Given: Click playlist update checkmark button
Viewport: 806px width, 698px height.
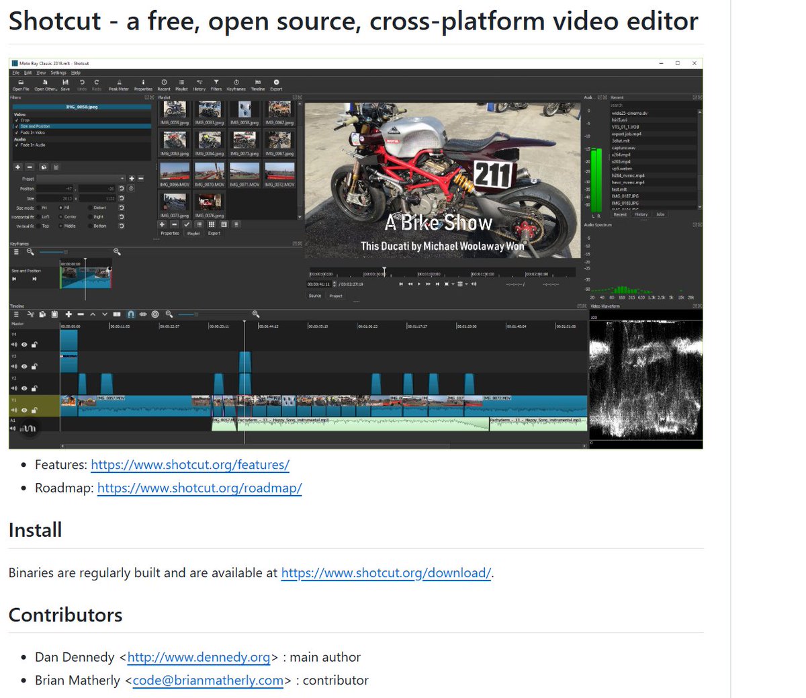Looking at the screenshot, I should (x=187, y=224).
